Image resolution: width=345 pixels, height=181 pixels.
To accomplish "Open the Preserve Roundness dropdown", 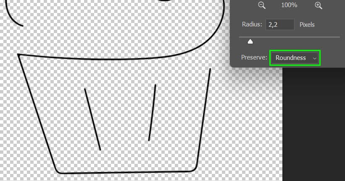I will tap(295, 58).
